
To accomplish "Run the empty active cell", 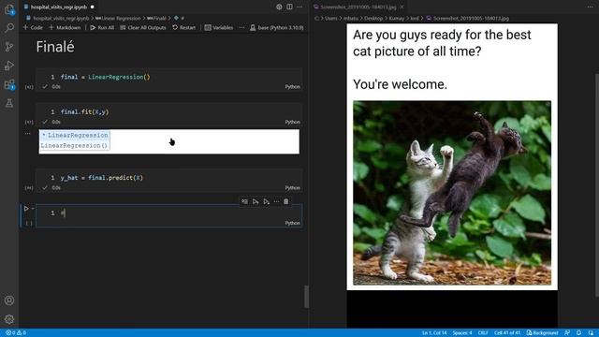I will tap(26, 209).
